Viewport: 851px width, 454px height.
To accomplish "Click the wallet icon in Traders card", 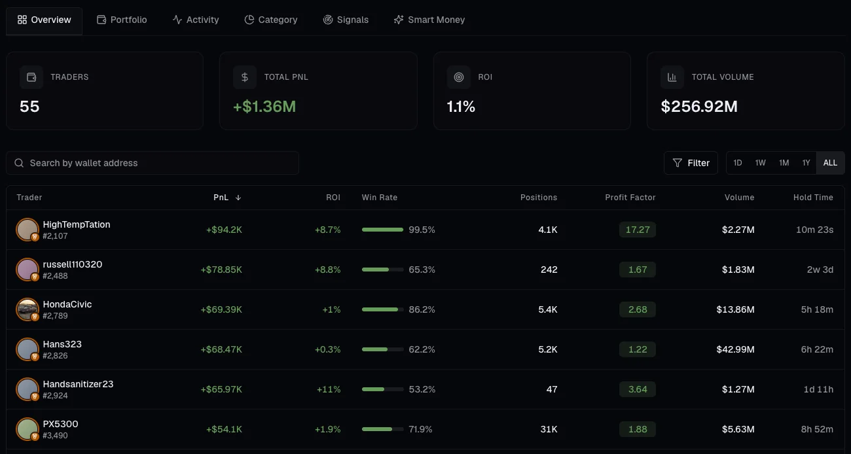I will pos(31,77).
